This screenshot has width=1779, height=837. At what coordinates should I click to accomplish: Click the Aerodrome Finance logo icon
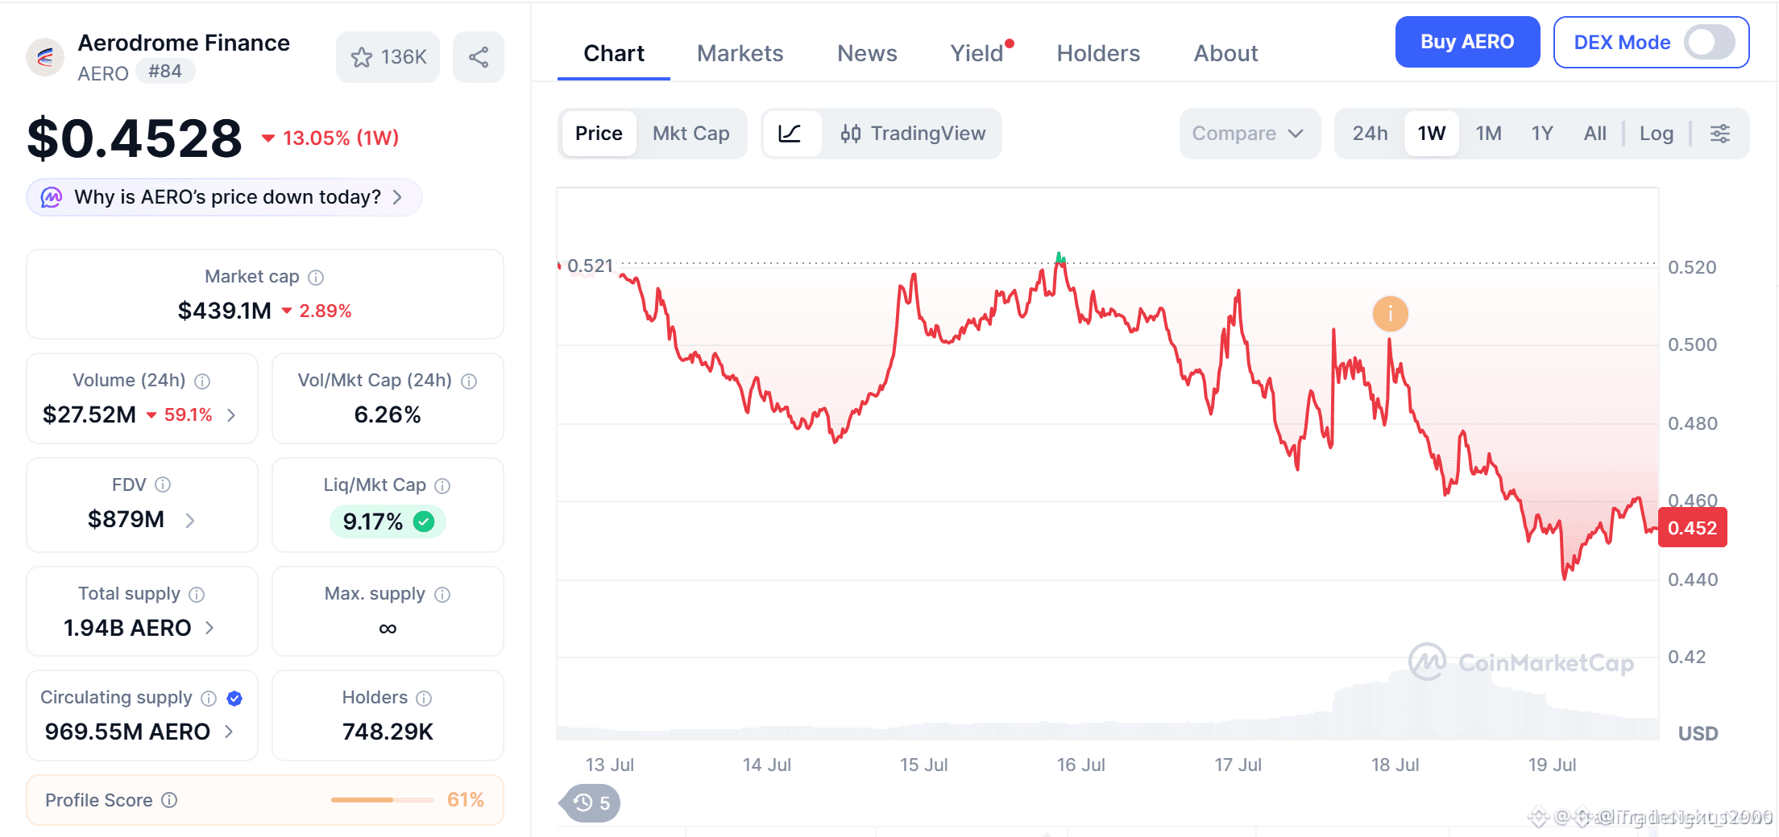(x=45, y=57)
